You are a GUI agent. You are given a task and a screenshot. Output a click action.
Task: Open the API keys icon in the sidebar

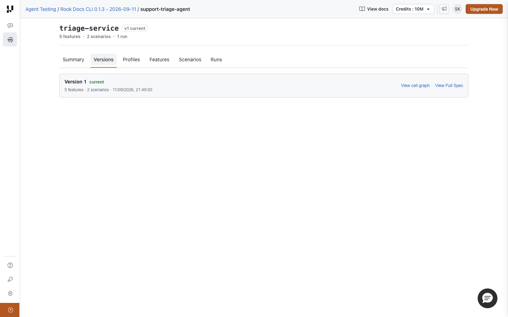(x=10, y=279)
